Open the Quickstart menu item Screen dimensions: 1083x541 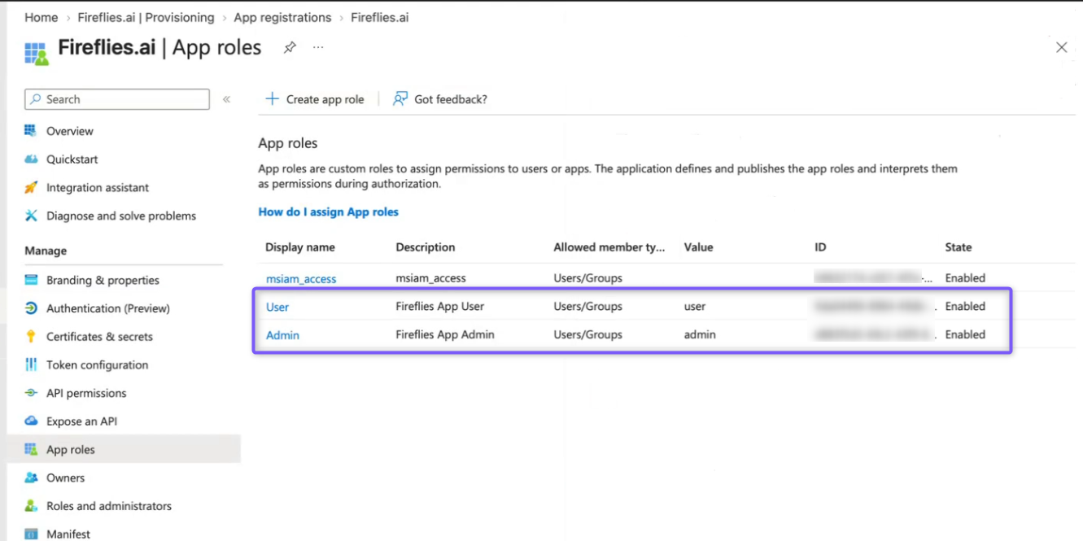click(72, 159)
